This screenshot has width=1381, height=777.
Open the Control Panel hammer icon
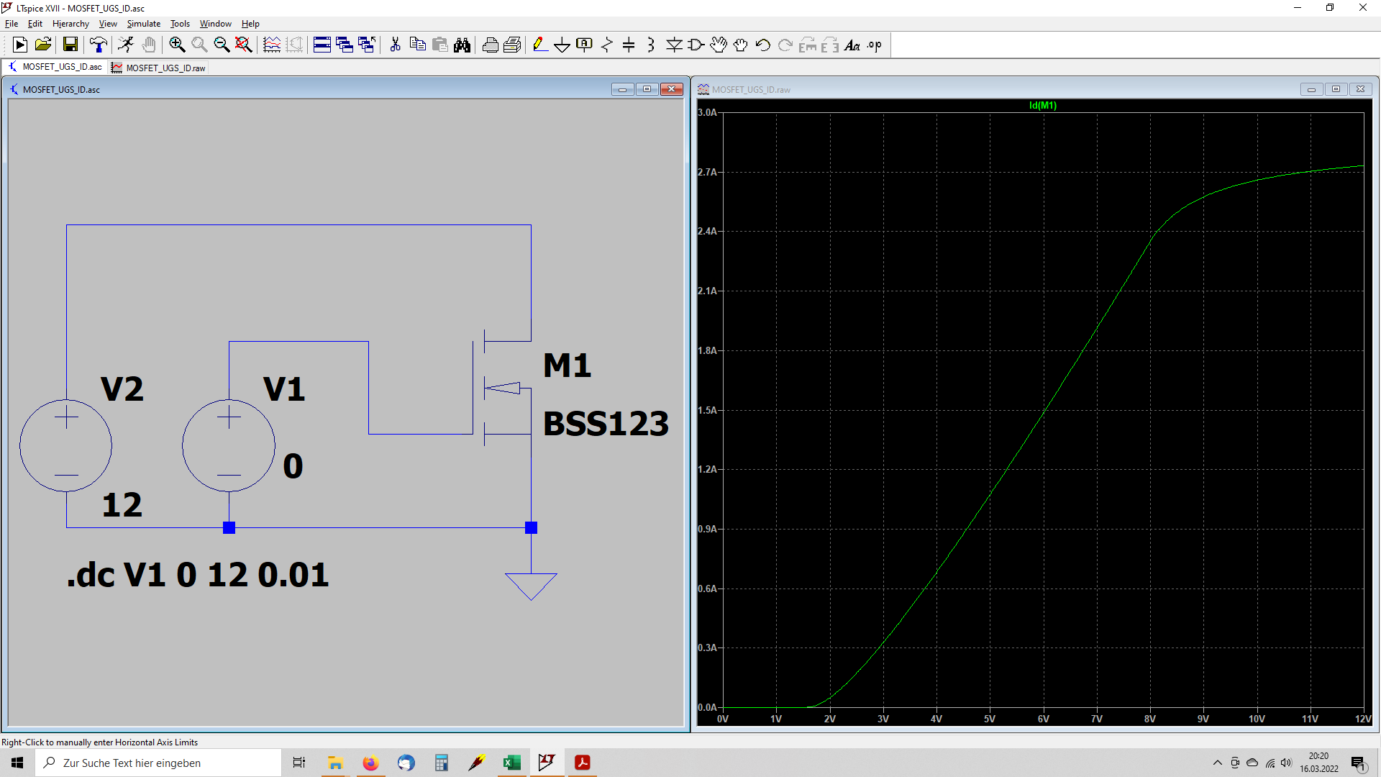pos(99,45)
